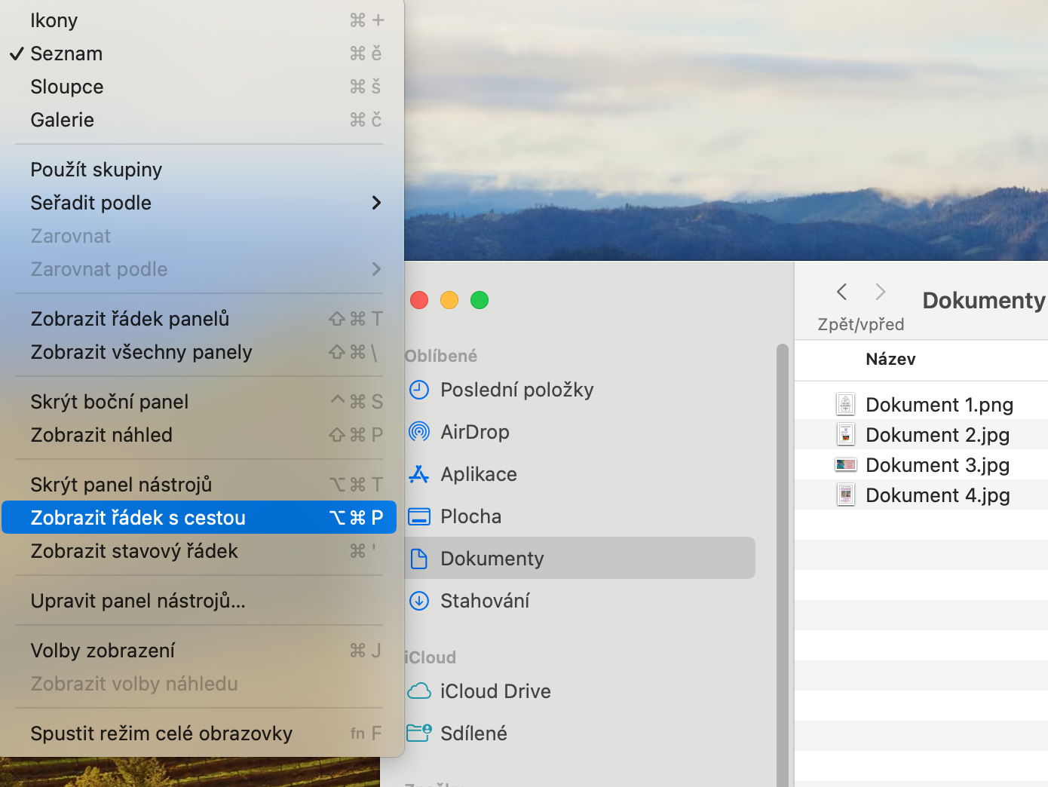Select file name Dokument 4.jpg
Viewport: 1048px width, 787px height.
(938, 495)
